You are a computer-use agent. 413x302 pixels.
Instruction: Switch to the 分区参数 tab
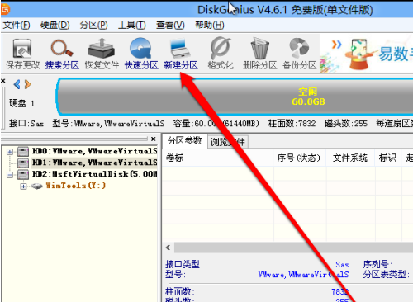tap(184, 141)
